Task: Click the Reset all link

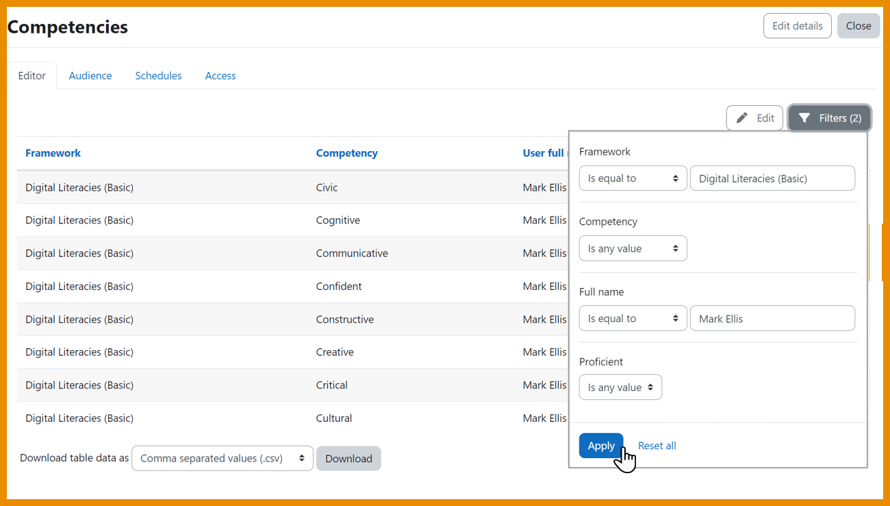Action: [x=657, y=446]
